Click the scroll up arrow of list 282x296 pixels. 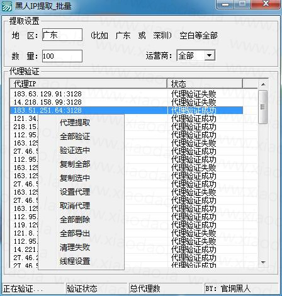(x=263, y=84)
